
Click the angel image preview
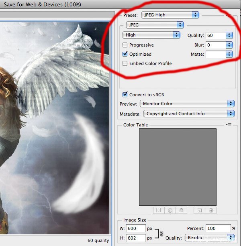coord(55,128)
